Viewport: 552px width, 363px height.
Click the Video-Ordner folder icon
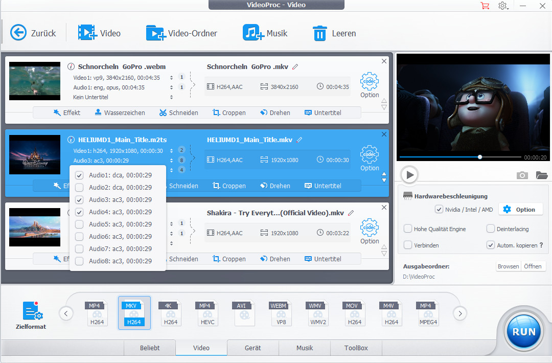[155, 33]
